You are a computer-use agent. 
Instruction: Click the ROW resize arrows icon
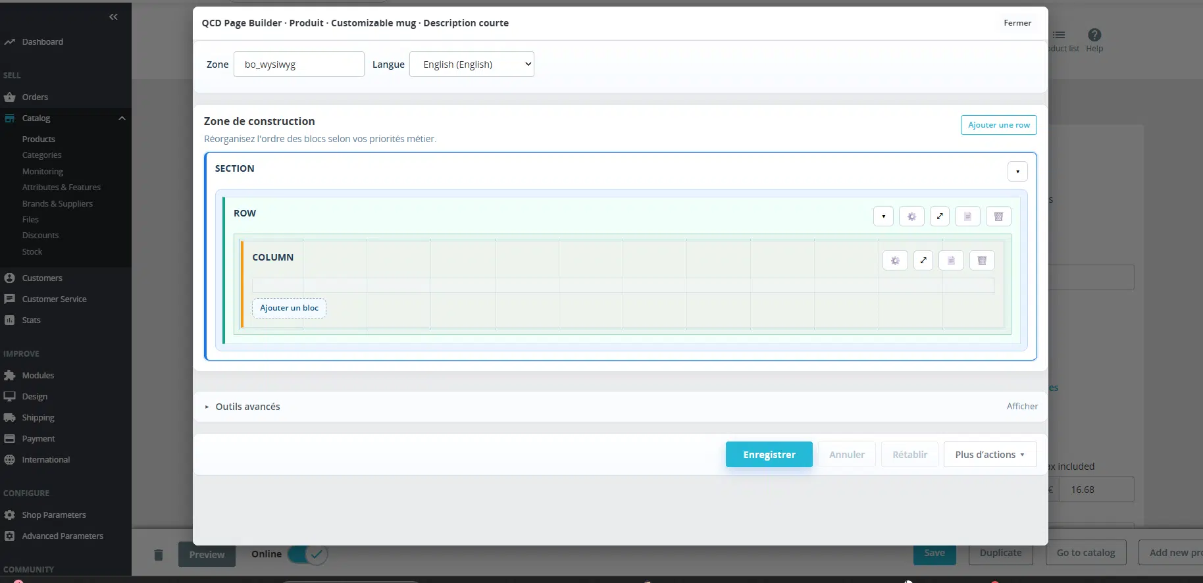[940, 216]
